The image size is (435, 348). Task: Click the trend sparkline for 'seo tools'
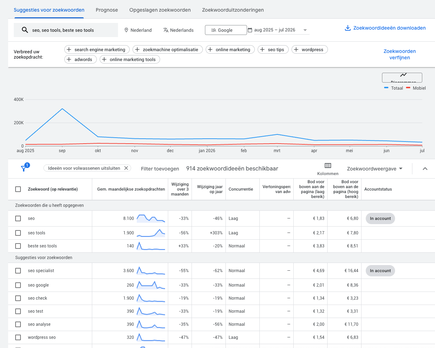point(151,233)
